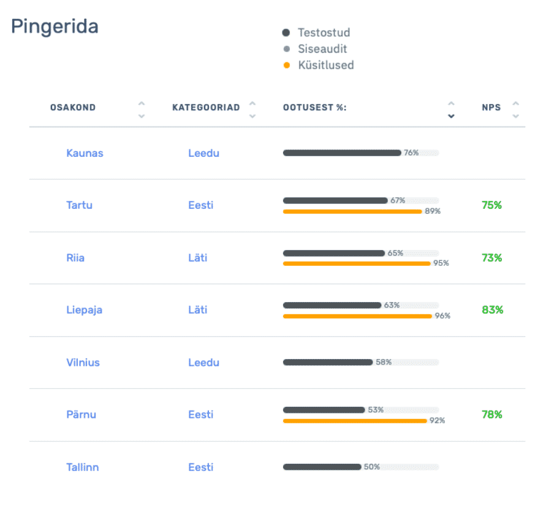Viewport: 535px width, 506px height.
Task: Open the Kaunas department link
Action: tap(85, 153)
